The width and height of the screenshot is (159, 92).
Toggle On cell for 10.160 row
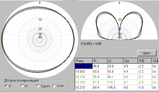coord(155,82)
